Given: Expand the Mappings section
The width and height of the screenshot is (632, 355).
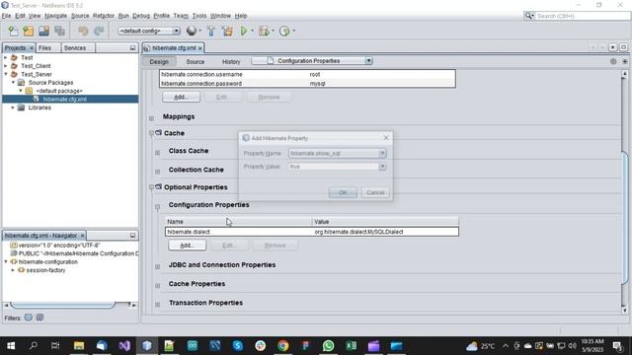Looking at the screenshot, I should pos(151,118).
